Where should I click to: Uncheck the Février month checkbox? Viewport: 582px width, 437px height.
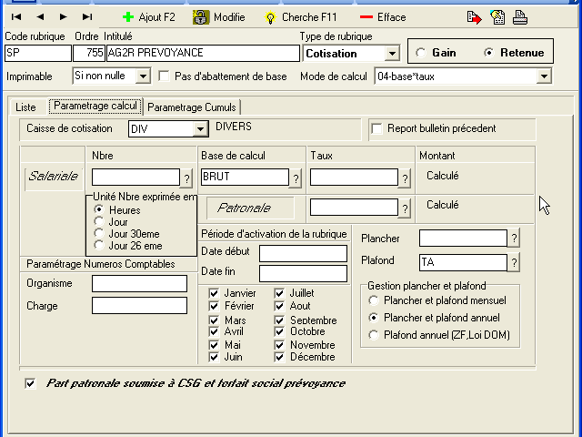tap(214, 306)
